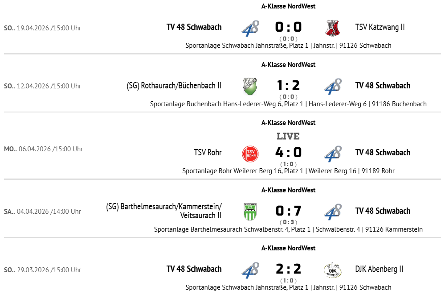Open TSV Katzwang II team page
441x295 pixels.
point(380,27)
